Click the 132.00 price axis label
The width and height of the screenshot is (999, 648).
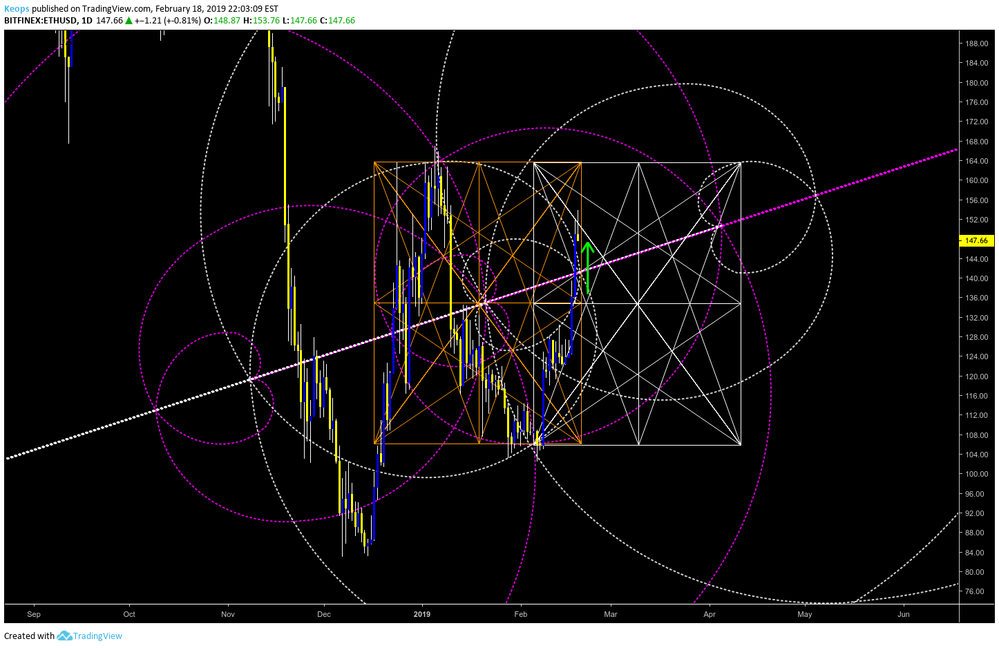click(976, 318)
